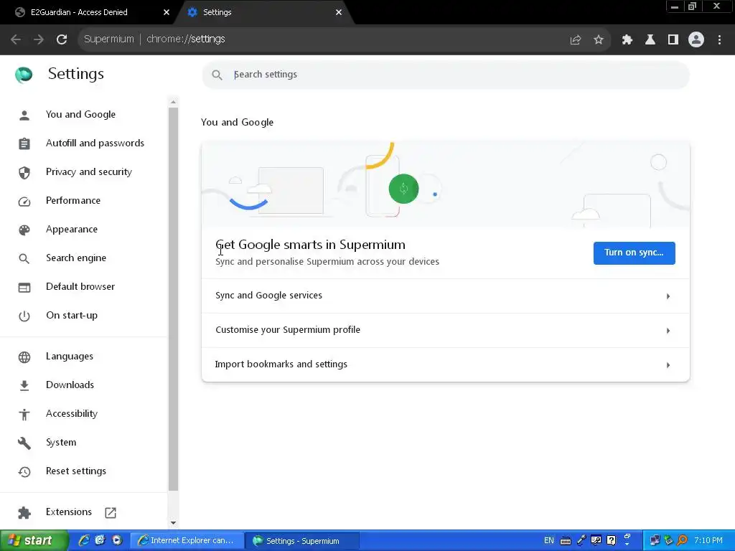Click the Turn on sync button

pos(634,253)
